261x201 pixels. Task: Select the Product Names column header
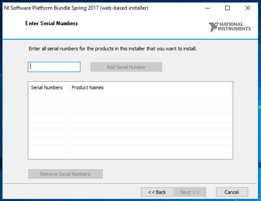tap(150, 87)
